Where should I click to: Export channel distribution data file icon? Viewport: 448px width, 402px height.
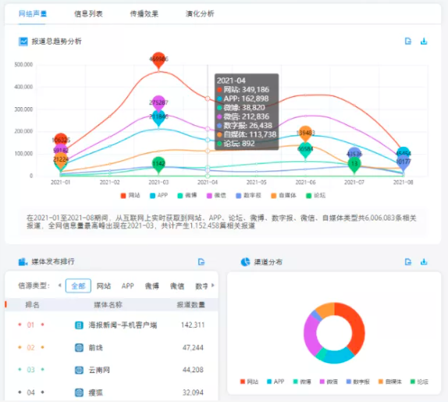click(408, 262)
